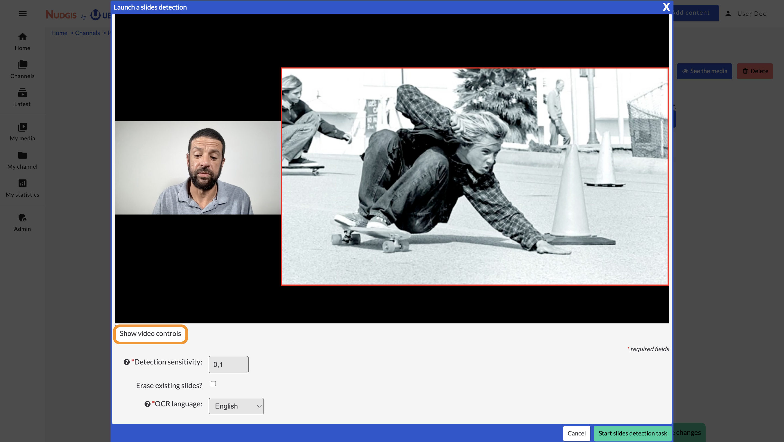Open the OCR language dropdown
This screenshot has height=442, width=784.
[x=236, y=406]
